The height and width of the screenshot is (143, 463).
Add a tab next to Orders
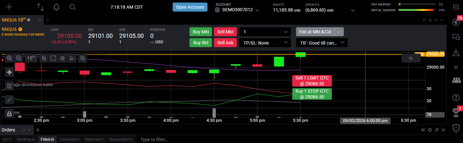point(37,130)
